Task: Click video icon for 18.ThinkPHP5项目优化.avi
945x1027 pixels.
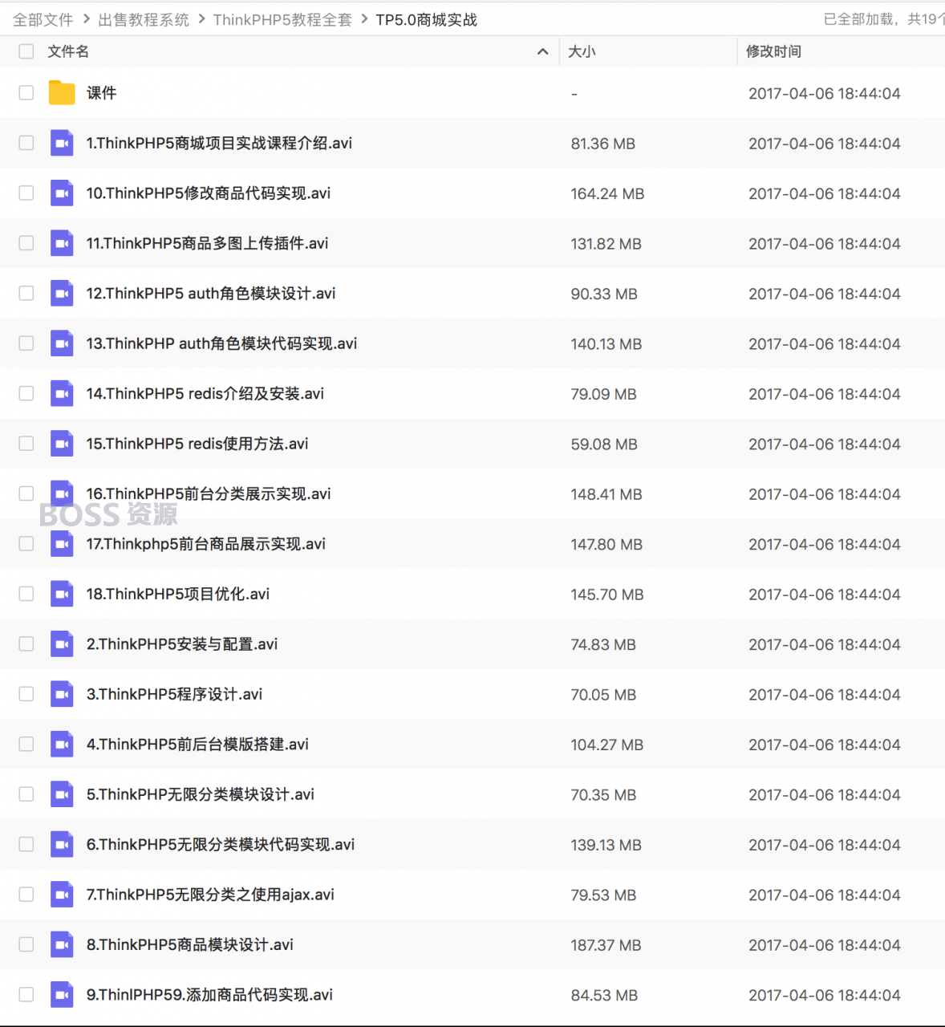Action: tap(62, 594)
